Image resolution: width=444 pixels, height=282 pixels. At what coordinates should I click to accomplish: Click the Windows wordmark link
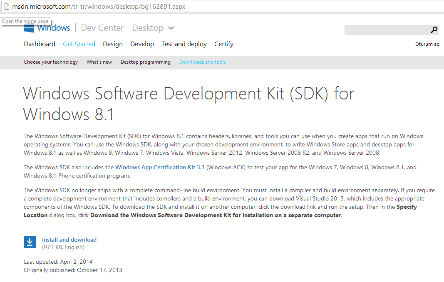(x=54, y=28)
